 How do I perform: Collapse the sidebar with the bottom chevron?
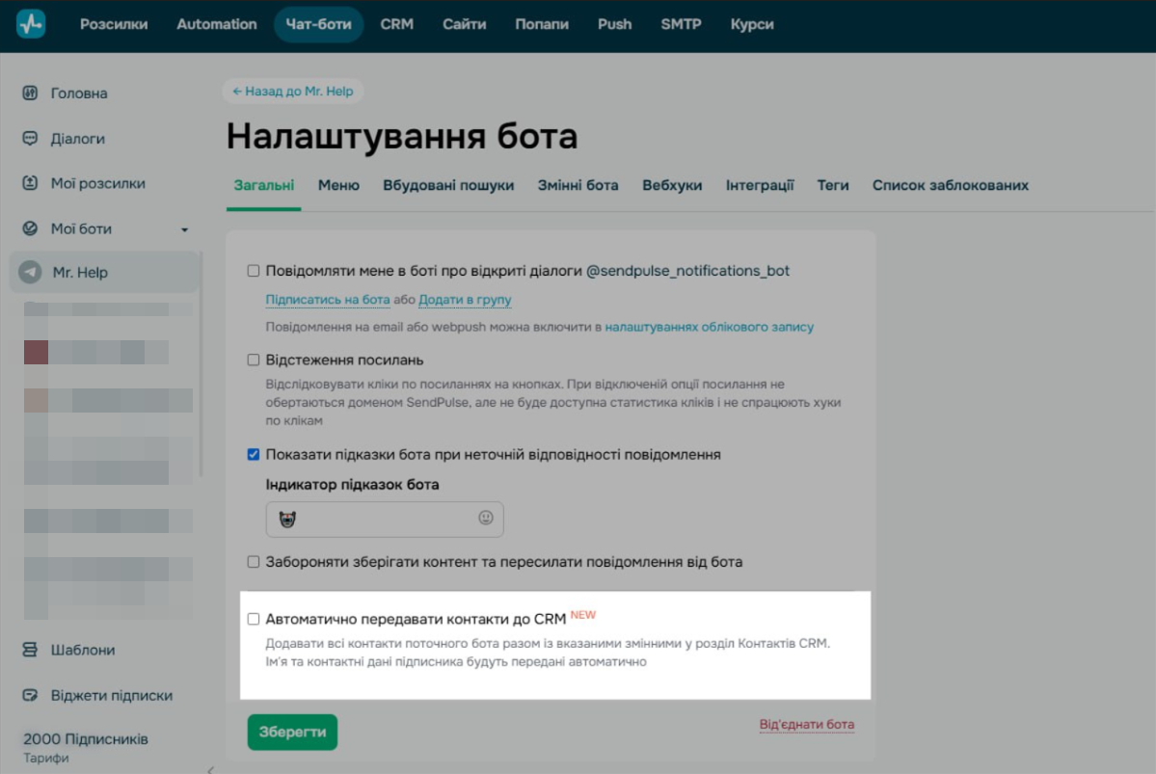coord(210,769)
